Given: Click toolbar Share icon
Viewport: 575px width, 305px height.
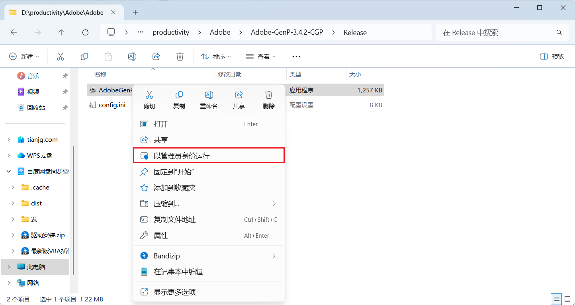Looking at the screenshot, I should click(x=156, y=57).
